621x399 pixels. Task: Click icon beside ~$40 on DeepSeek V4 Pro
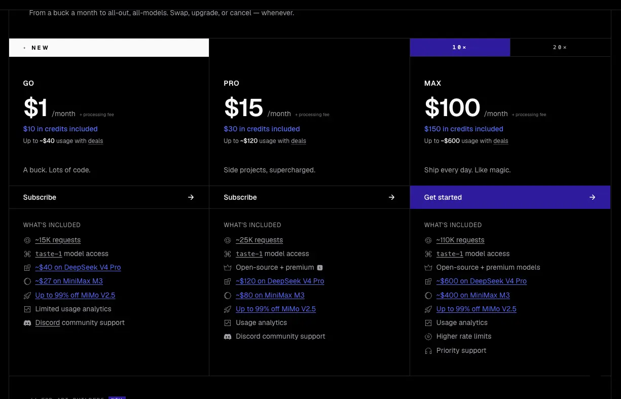(x=27, y=267)
